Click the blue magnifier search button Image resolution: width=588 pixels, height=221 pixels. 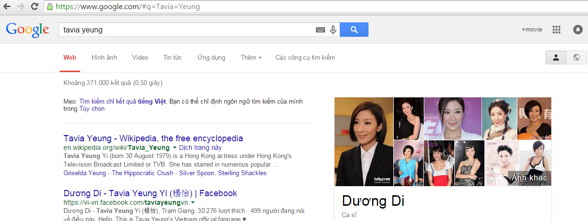pyautogui.click(x=354, y=30)
